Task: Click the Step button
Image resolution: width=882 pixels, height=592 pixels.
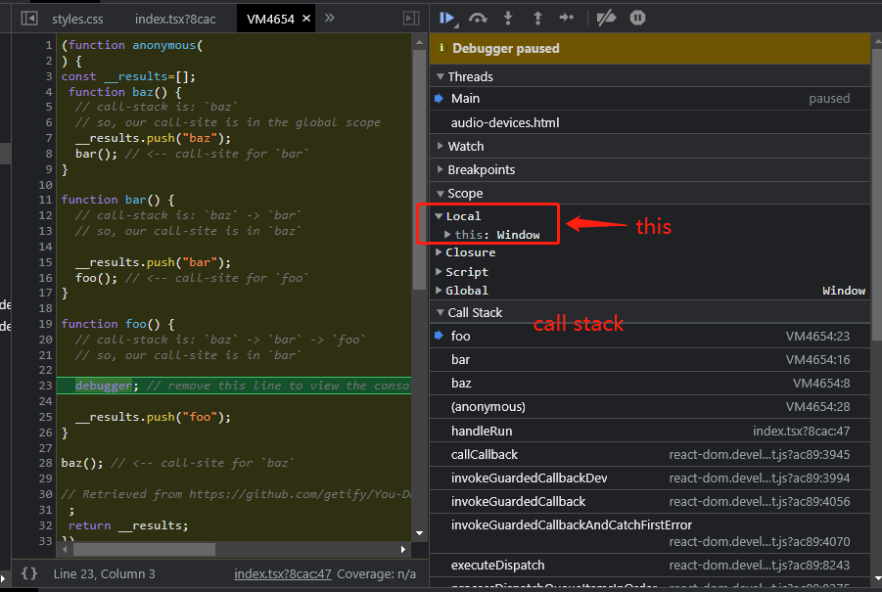Action: [x=567, y=18]
